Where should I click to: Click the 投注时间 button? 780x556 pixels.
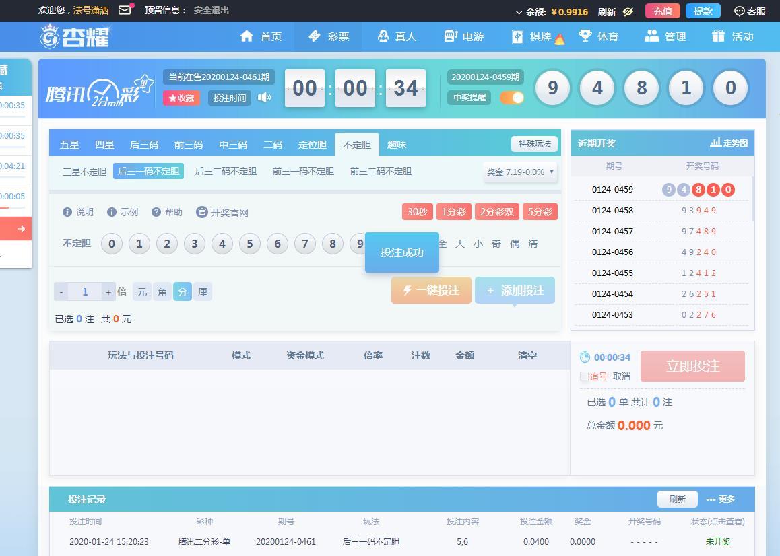tap(229, 98)
